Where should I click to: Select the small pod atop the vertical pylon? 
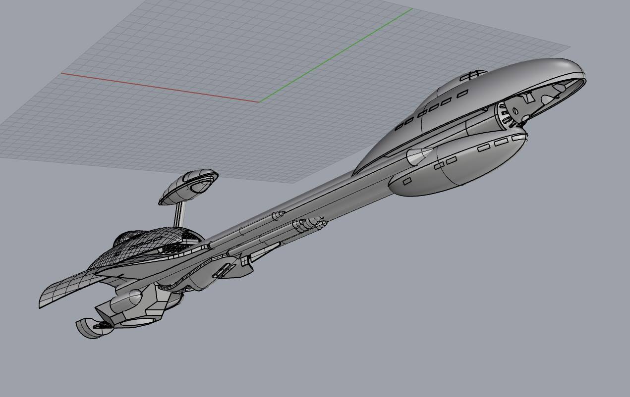tap(188, 187)
